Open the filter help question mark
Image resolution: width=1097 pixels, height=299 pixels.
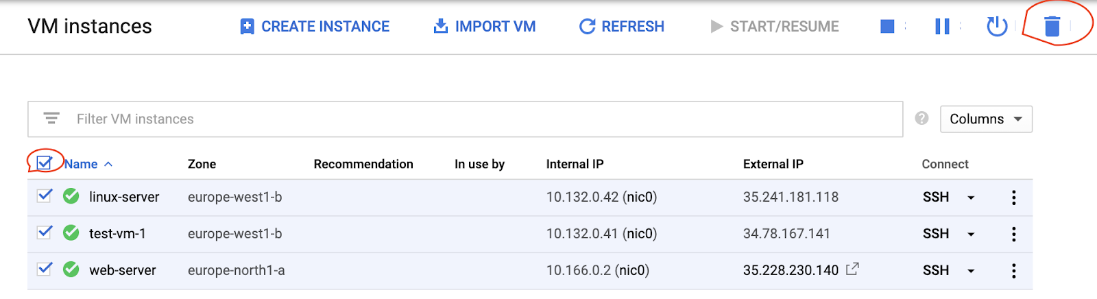[x=921, y=119]
